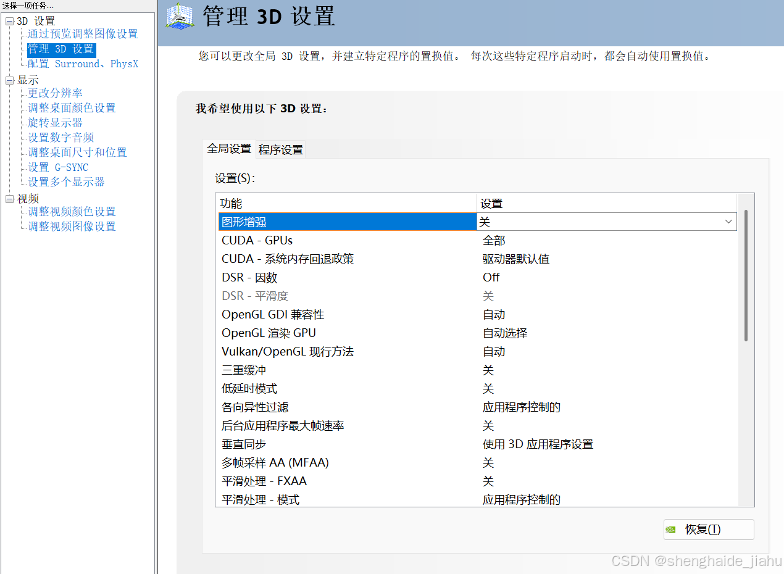Select 平滑处理 - FXAA row

[478, 481]
